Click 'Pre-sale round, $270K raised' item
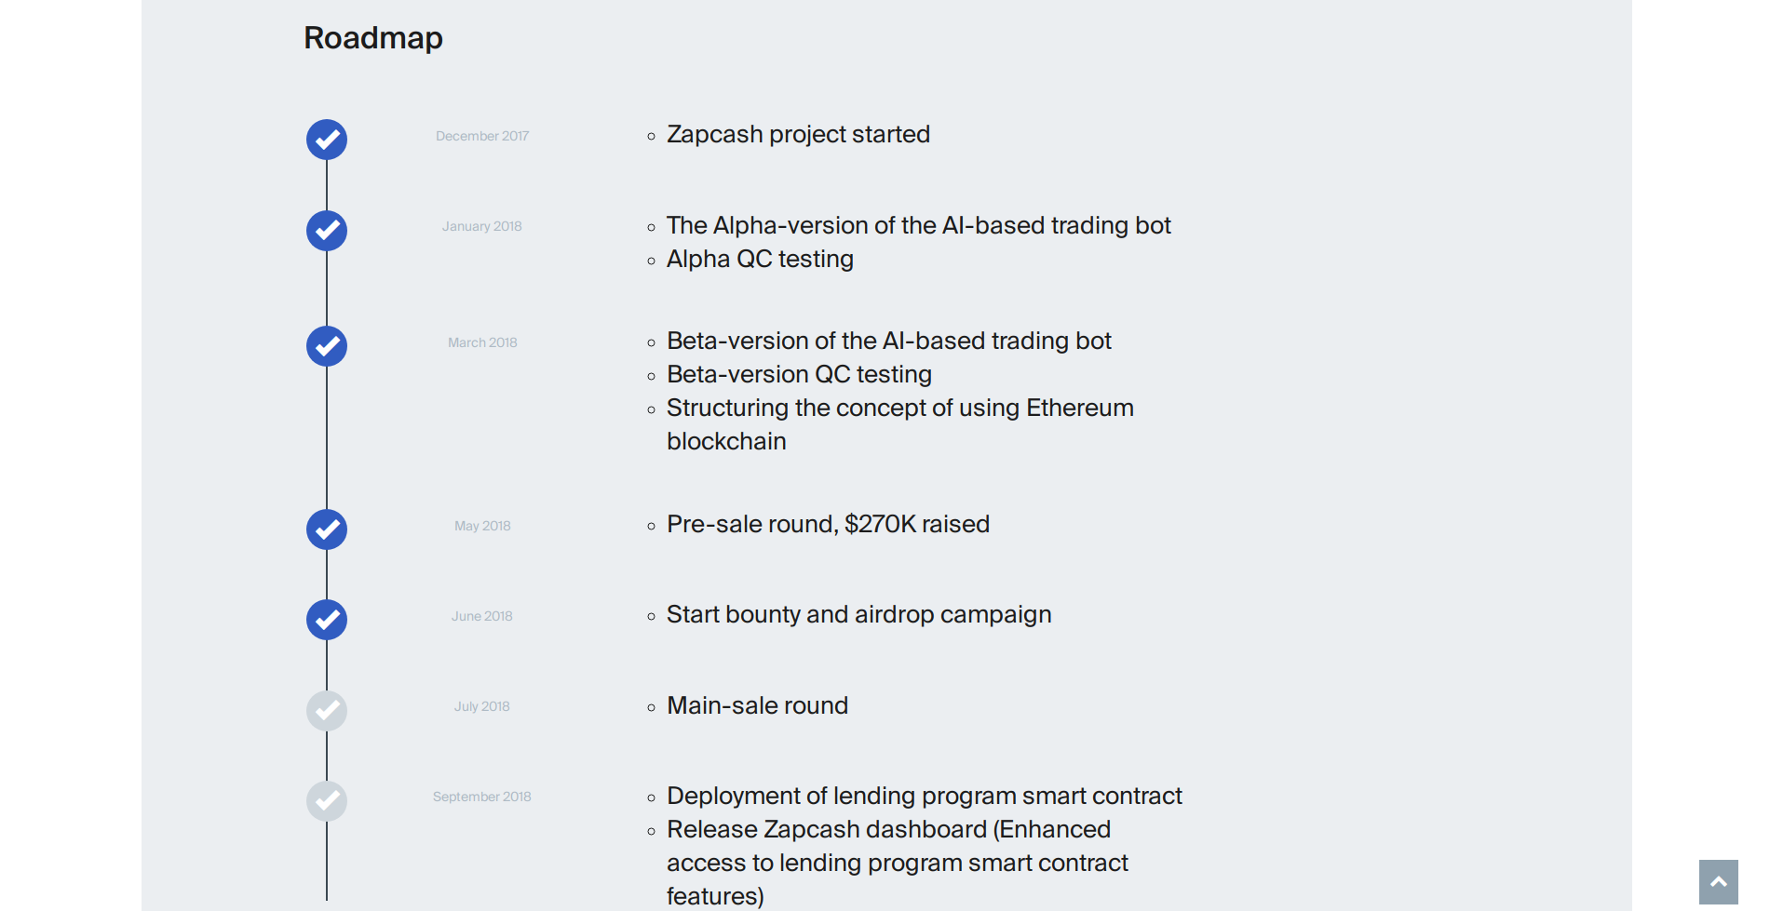 tap(828, 524)
